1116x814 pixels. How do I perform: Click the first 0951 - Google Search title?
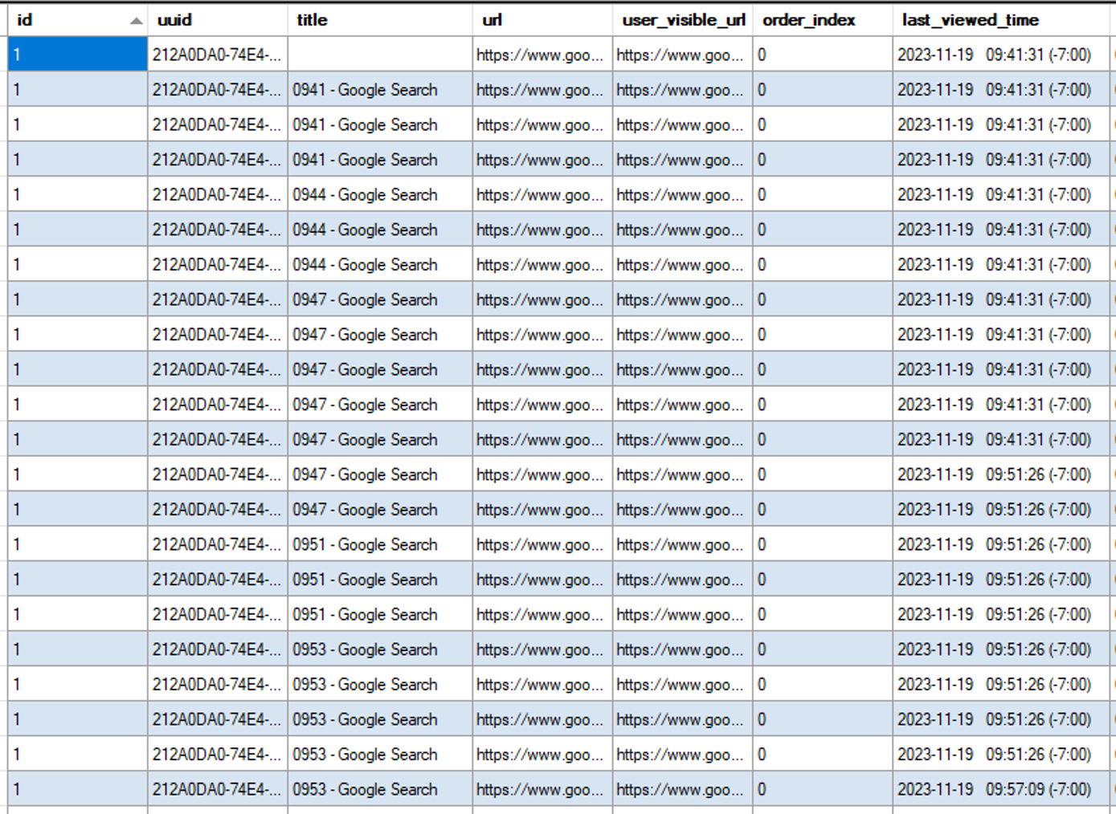(365, 544)
